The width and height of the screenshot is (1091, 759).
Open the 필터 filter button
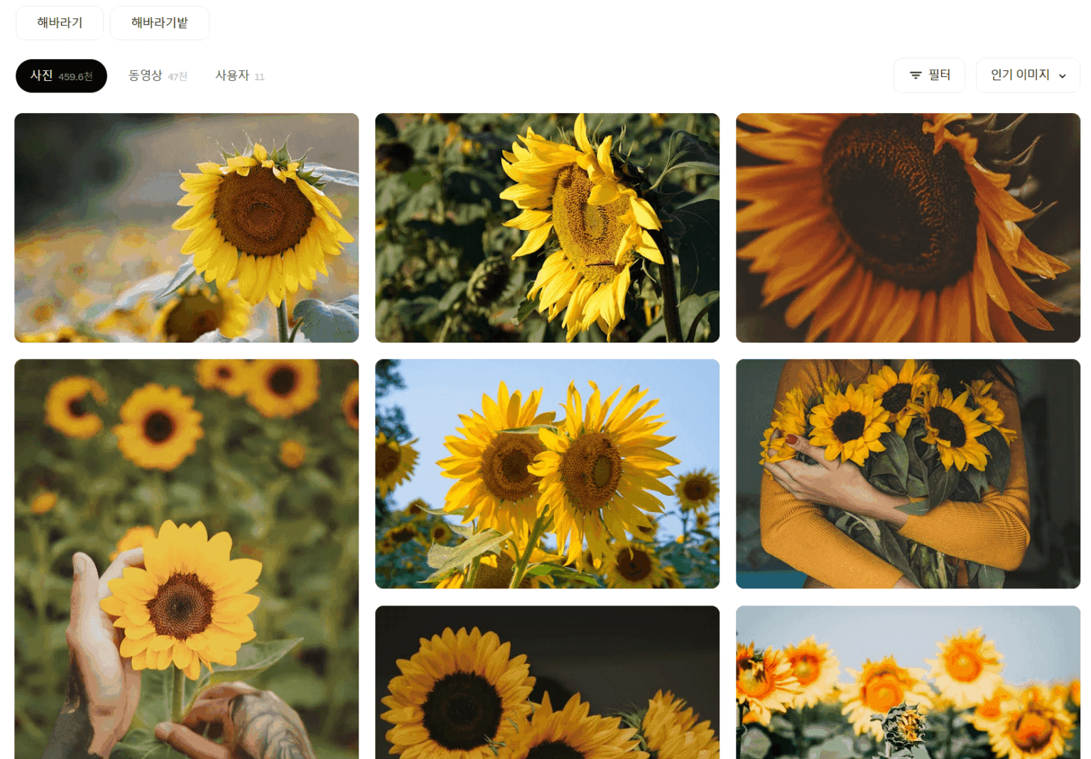(929, 75)
